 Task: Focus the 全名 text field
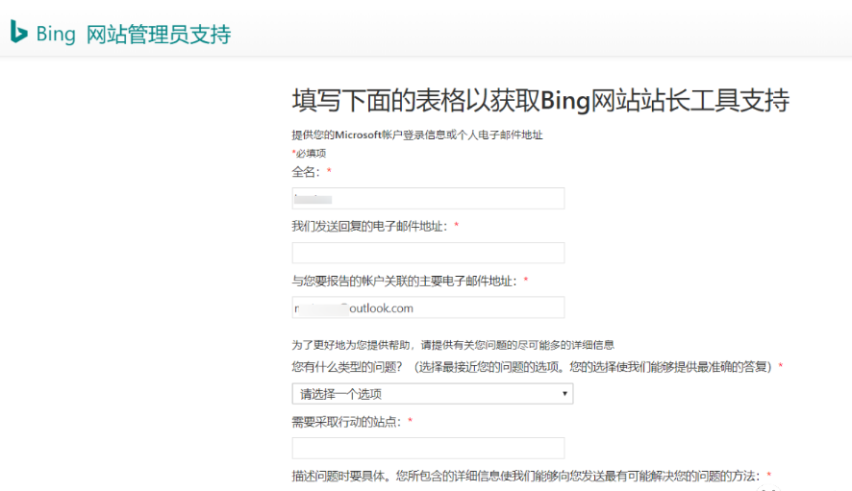(x=428, y=199)
